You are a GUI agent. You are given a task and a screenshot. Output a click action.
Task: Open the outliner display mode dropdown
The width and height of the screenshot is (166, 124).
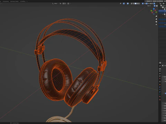click(164, 3)
